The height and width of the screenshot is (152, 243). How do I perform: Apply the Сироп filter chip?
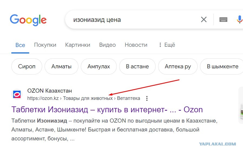(x=27, y=66)
